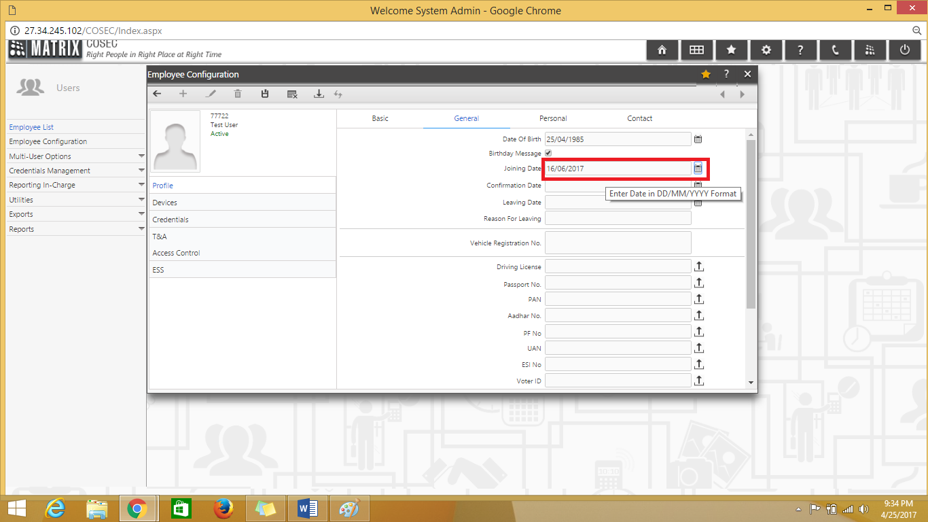Screen dimensions: 928x522
Task: Open system settings using the gear icon
Action: click(x=766, y=50)
